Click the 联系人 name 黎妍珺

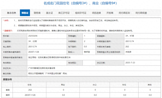pos(87,52)
